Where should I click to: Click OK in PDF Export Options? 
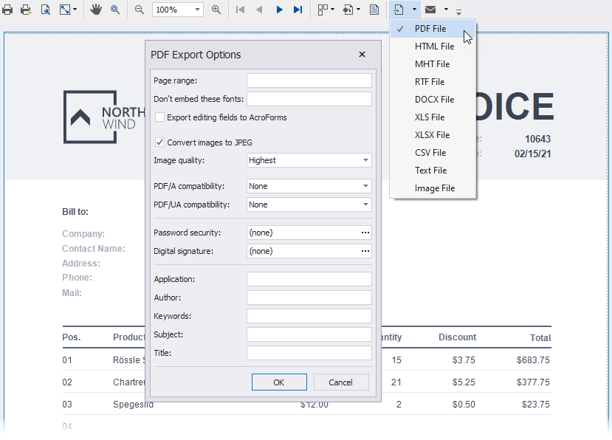tap(279, 382)
